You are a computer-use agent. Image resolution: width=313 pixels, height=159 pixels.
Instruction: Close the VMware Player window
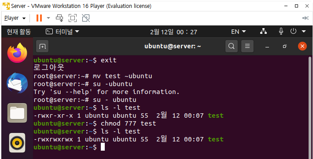(307, 6)
